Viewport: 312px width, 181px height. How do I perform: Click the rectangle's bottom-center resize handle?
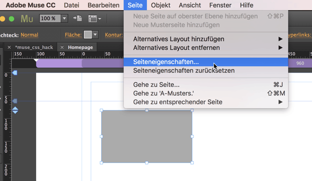[146, 163]
